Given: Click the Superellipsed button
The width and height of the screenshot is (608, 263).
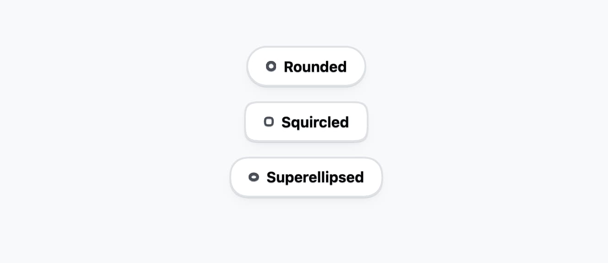Looking at the screenshot, I should (306, 177).
